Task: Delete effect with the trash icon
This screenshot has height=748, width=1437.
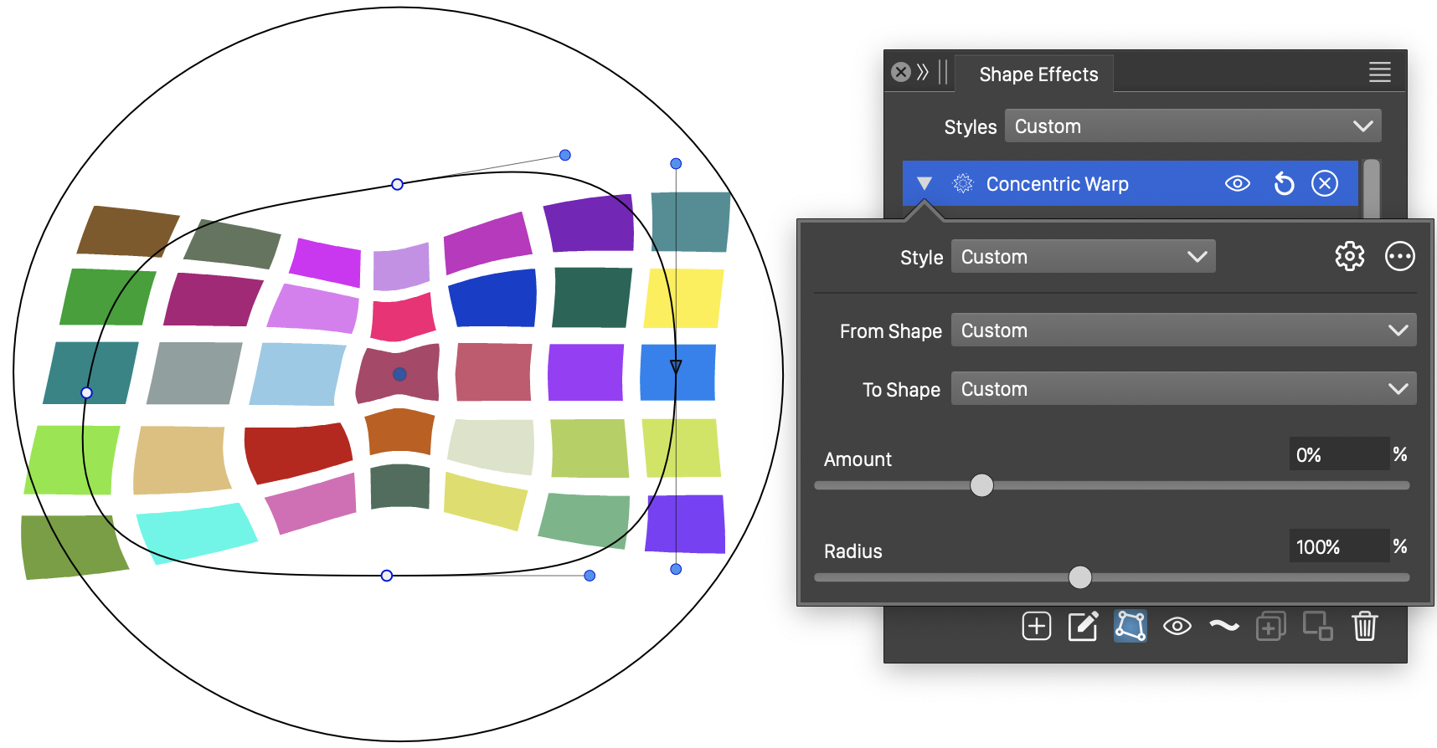Action: (x=1364, y=626)
